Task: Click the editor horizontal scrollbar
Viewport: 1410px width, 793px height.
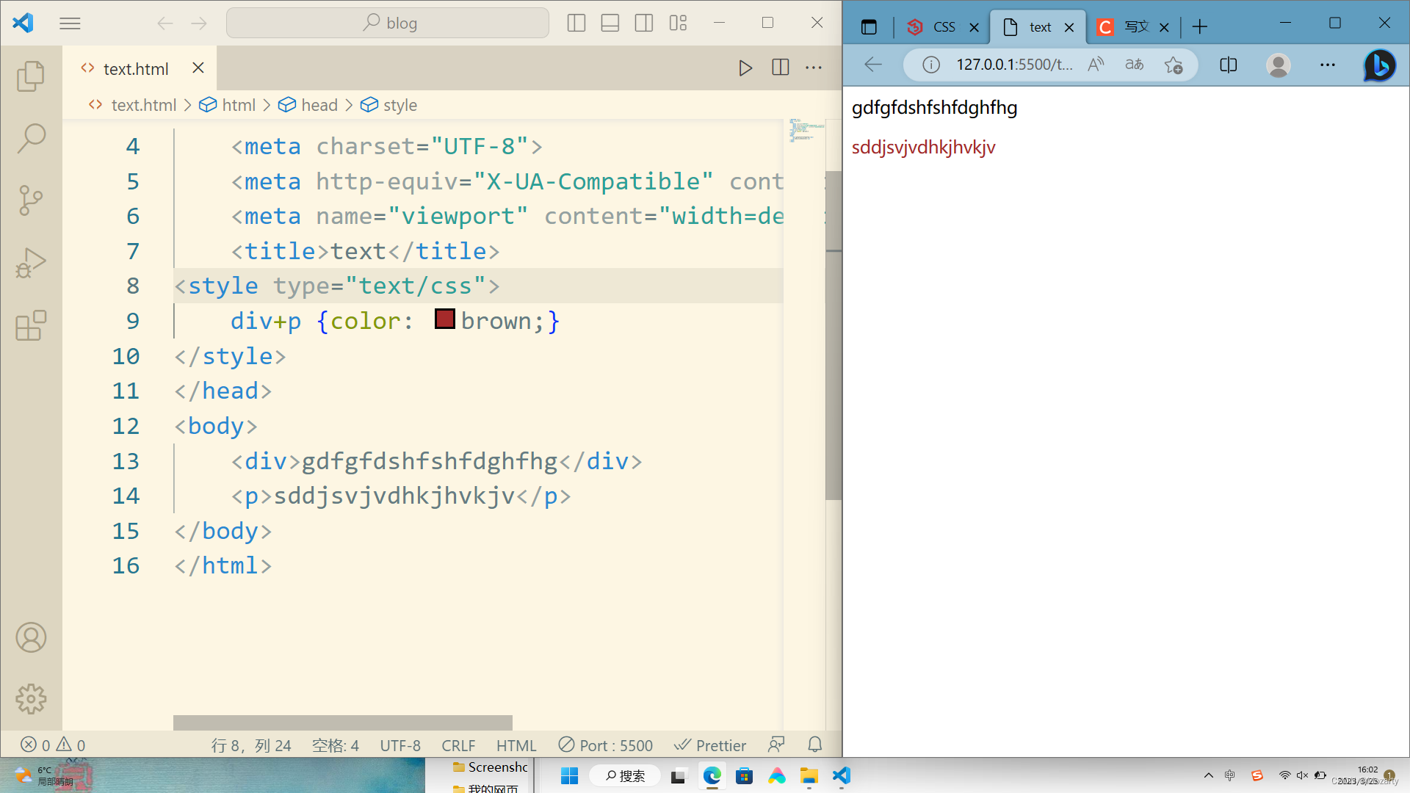Action: tap(343, 723)
